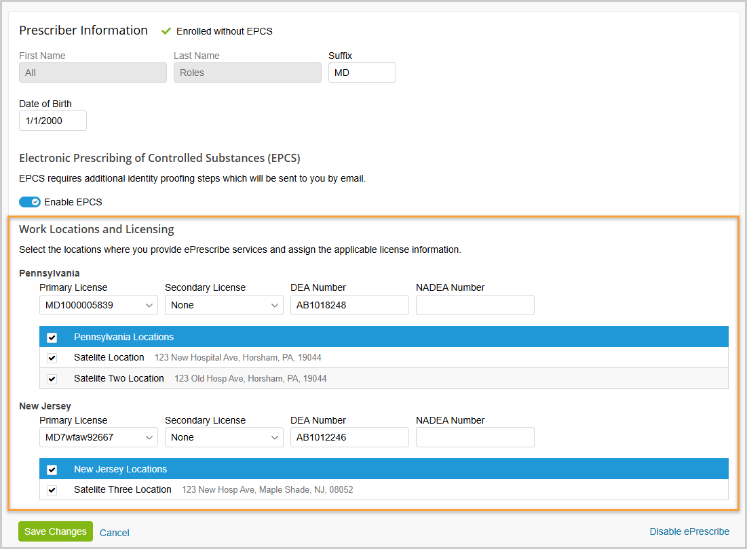Expand New Jersey Secondary License dropdown

click(224, 438)
